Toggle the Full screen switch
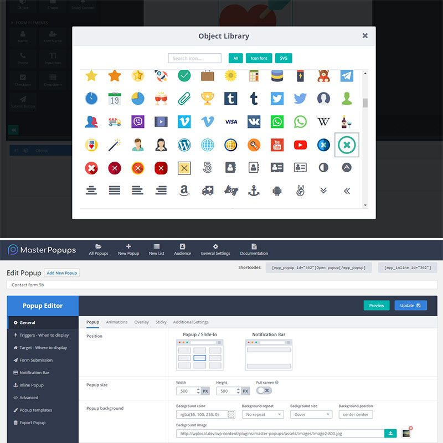Viewport: 443px width, 443px height. 264,390
